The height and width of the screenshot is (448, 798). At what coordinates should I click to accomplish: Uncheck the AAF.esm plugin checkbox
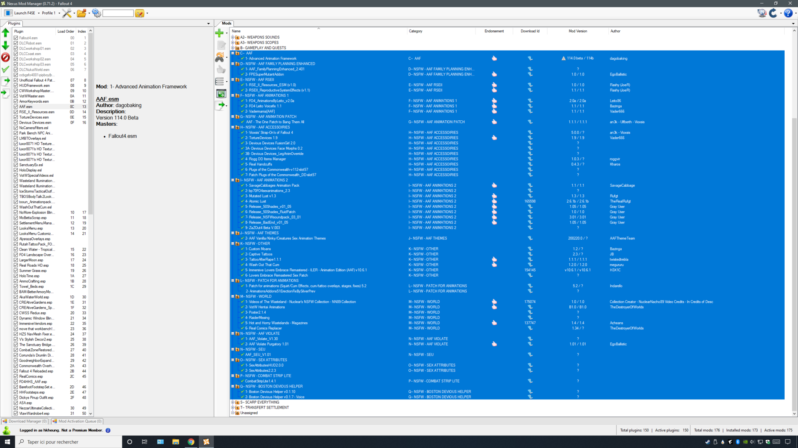(x=16, y=107)
